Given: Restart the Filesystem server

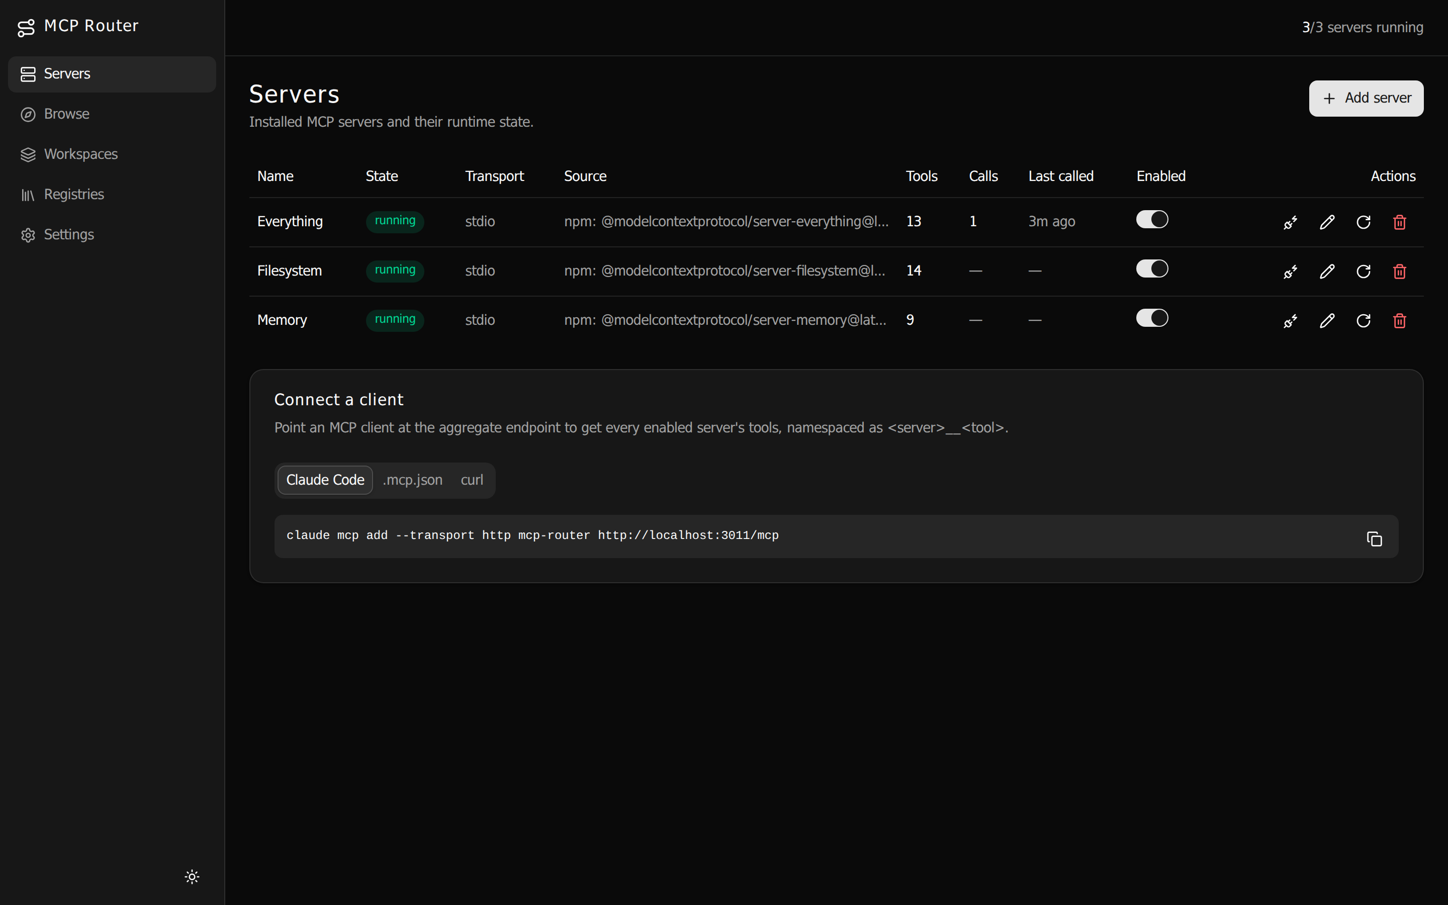Looking at the screenshot, I should point(1364,271).
